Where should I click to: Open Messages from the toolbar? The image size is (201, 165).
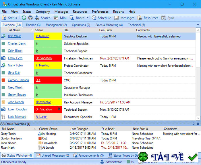[x=124, y=18]
